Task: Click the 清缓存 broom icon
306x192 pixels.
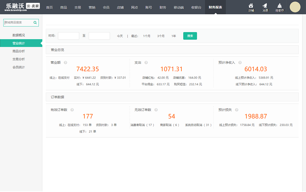Action: point(280,7)
